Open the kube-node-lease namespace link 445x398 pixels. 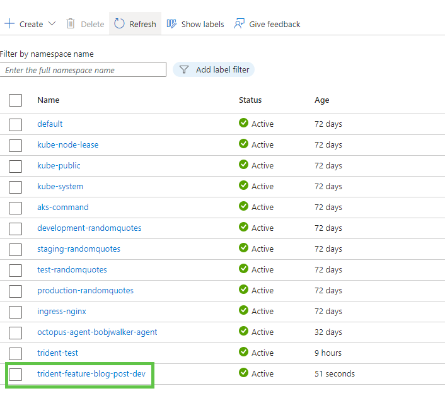[x=68, y=145]
